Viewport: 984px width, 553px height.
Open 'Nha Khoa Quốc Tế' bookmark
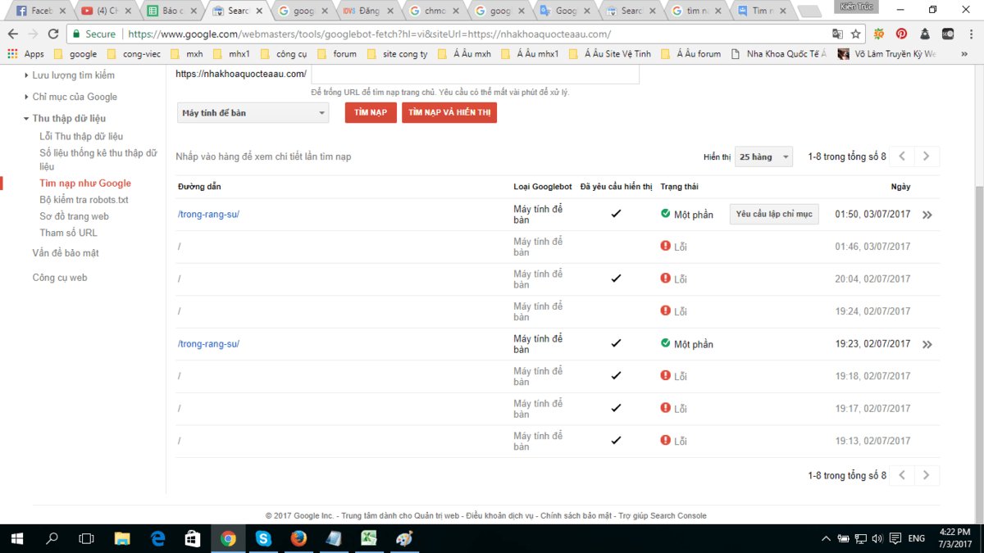click(x=779, y=54)
